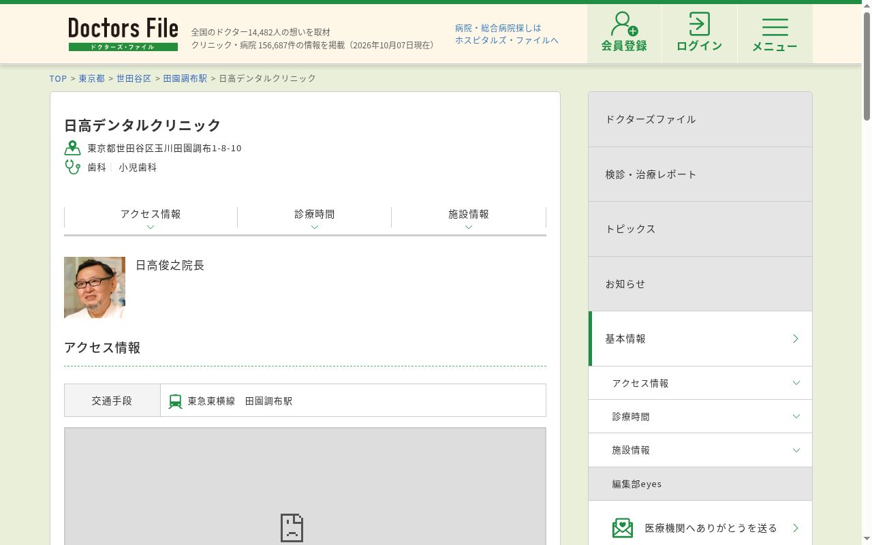Click the Doctors File logo
Image resolution: width=872 pixels, height=545 pixels.
[123, 34]
